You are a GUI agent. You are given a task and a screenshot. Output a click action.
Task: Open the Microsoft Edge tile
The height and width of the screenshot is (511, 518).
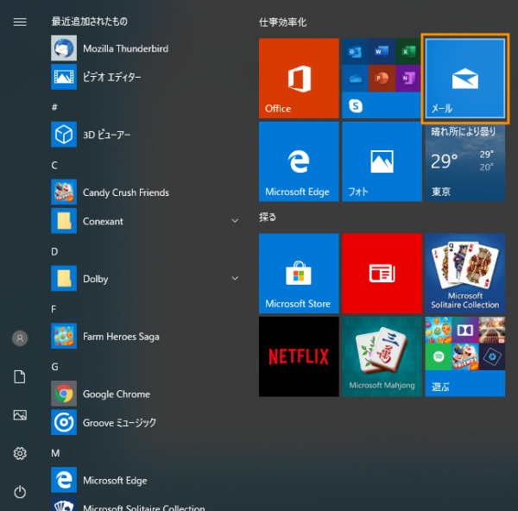point(299,161)
